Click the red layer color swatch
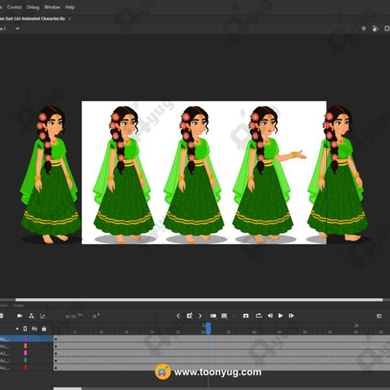 coord(25,367)
